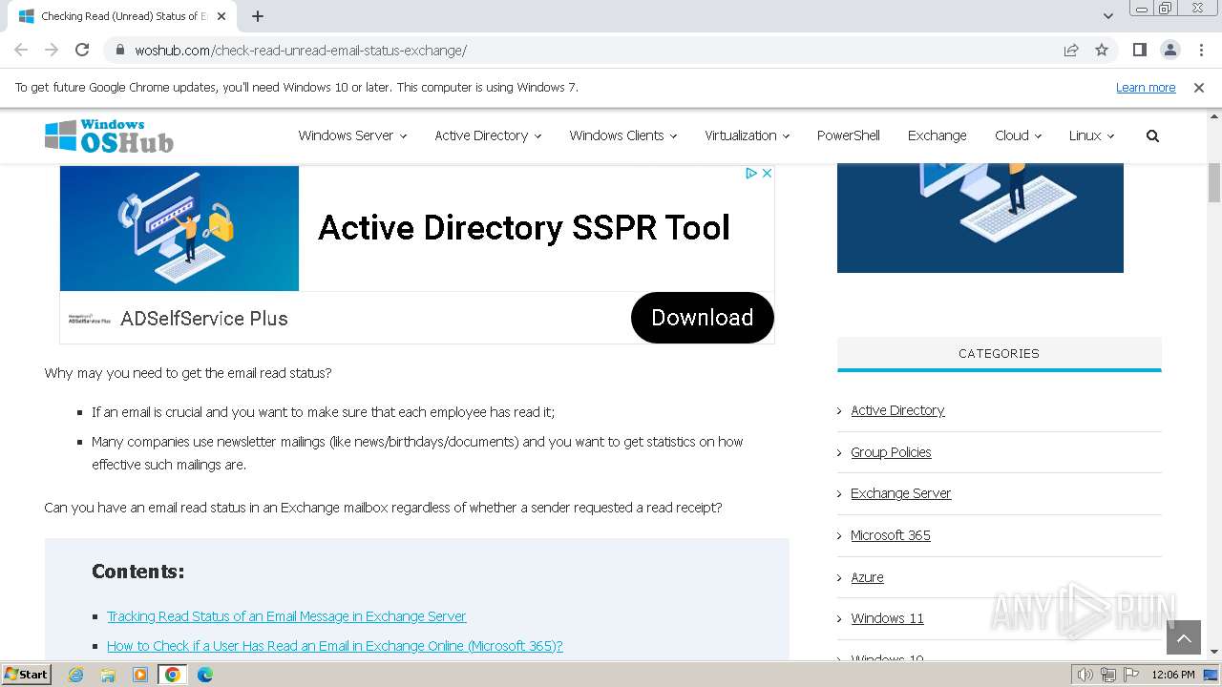Open the Group Policies category
Viewport: 1222px width, 687px height.
point(891,452)
